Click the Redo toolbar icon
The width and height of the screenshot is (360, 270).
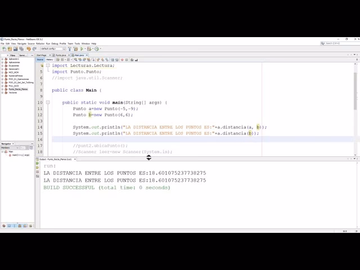tap(34, 49)
